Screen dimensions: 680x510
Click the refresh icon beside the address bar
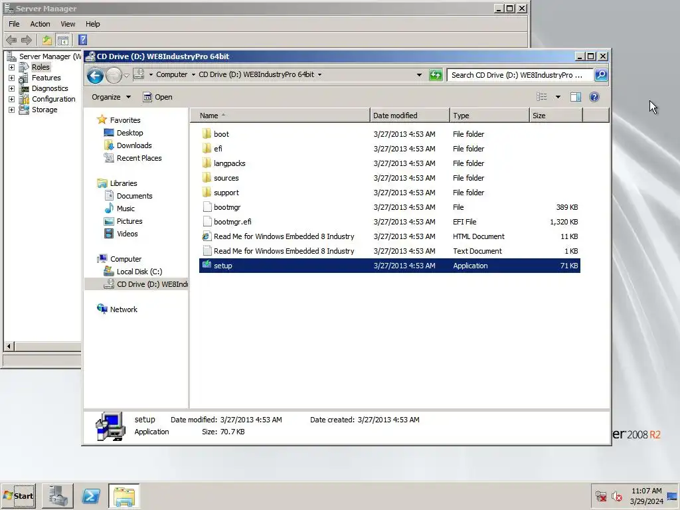[436, 75]
